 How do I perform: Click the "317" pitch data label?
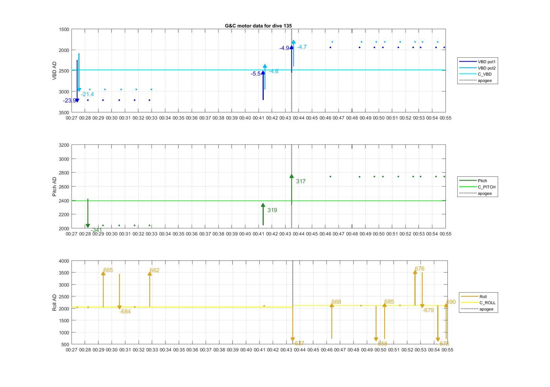[301, 181]
